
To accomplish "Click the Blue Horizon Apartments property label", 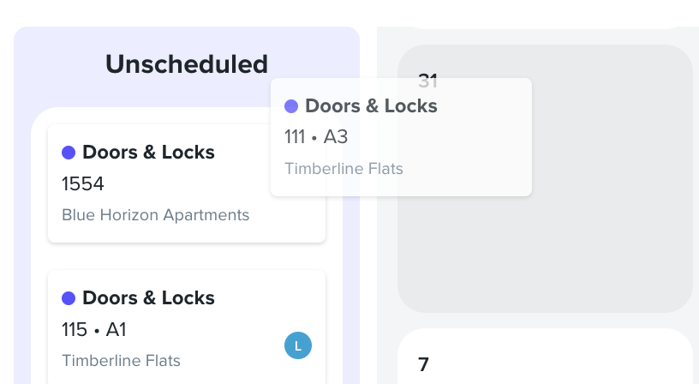I will [x=155, y=215].
